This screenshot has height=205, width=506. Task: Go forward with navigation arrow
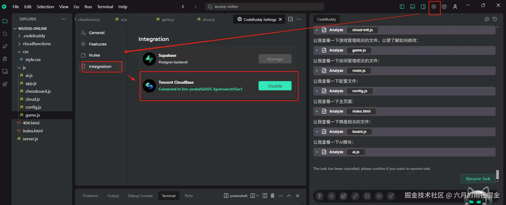tap(195, 7)
